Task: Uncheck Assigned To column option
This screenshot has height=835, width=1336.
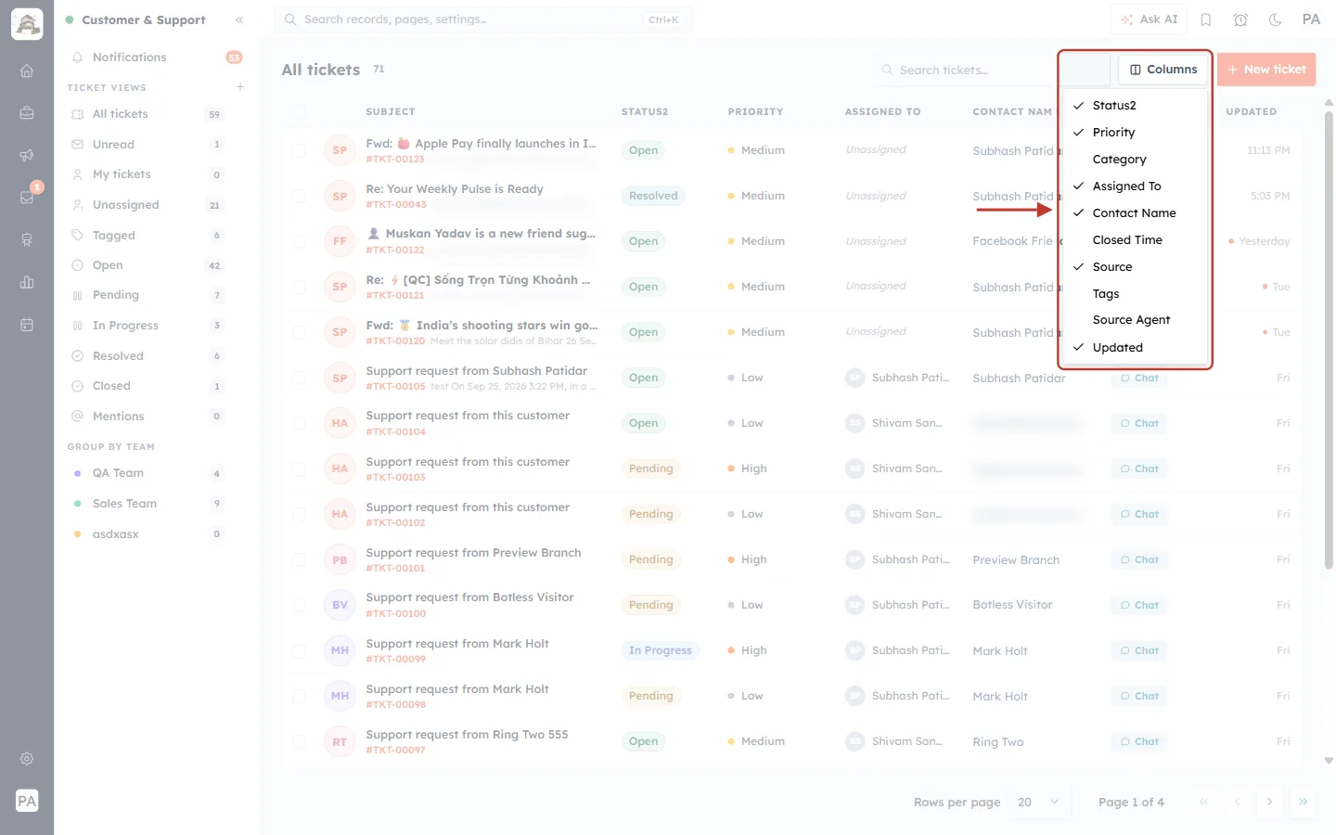Action: click(x=1135, y=186)
